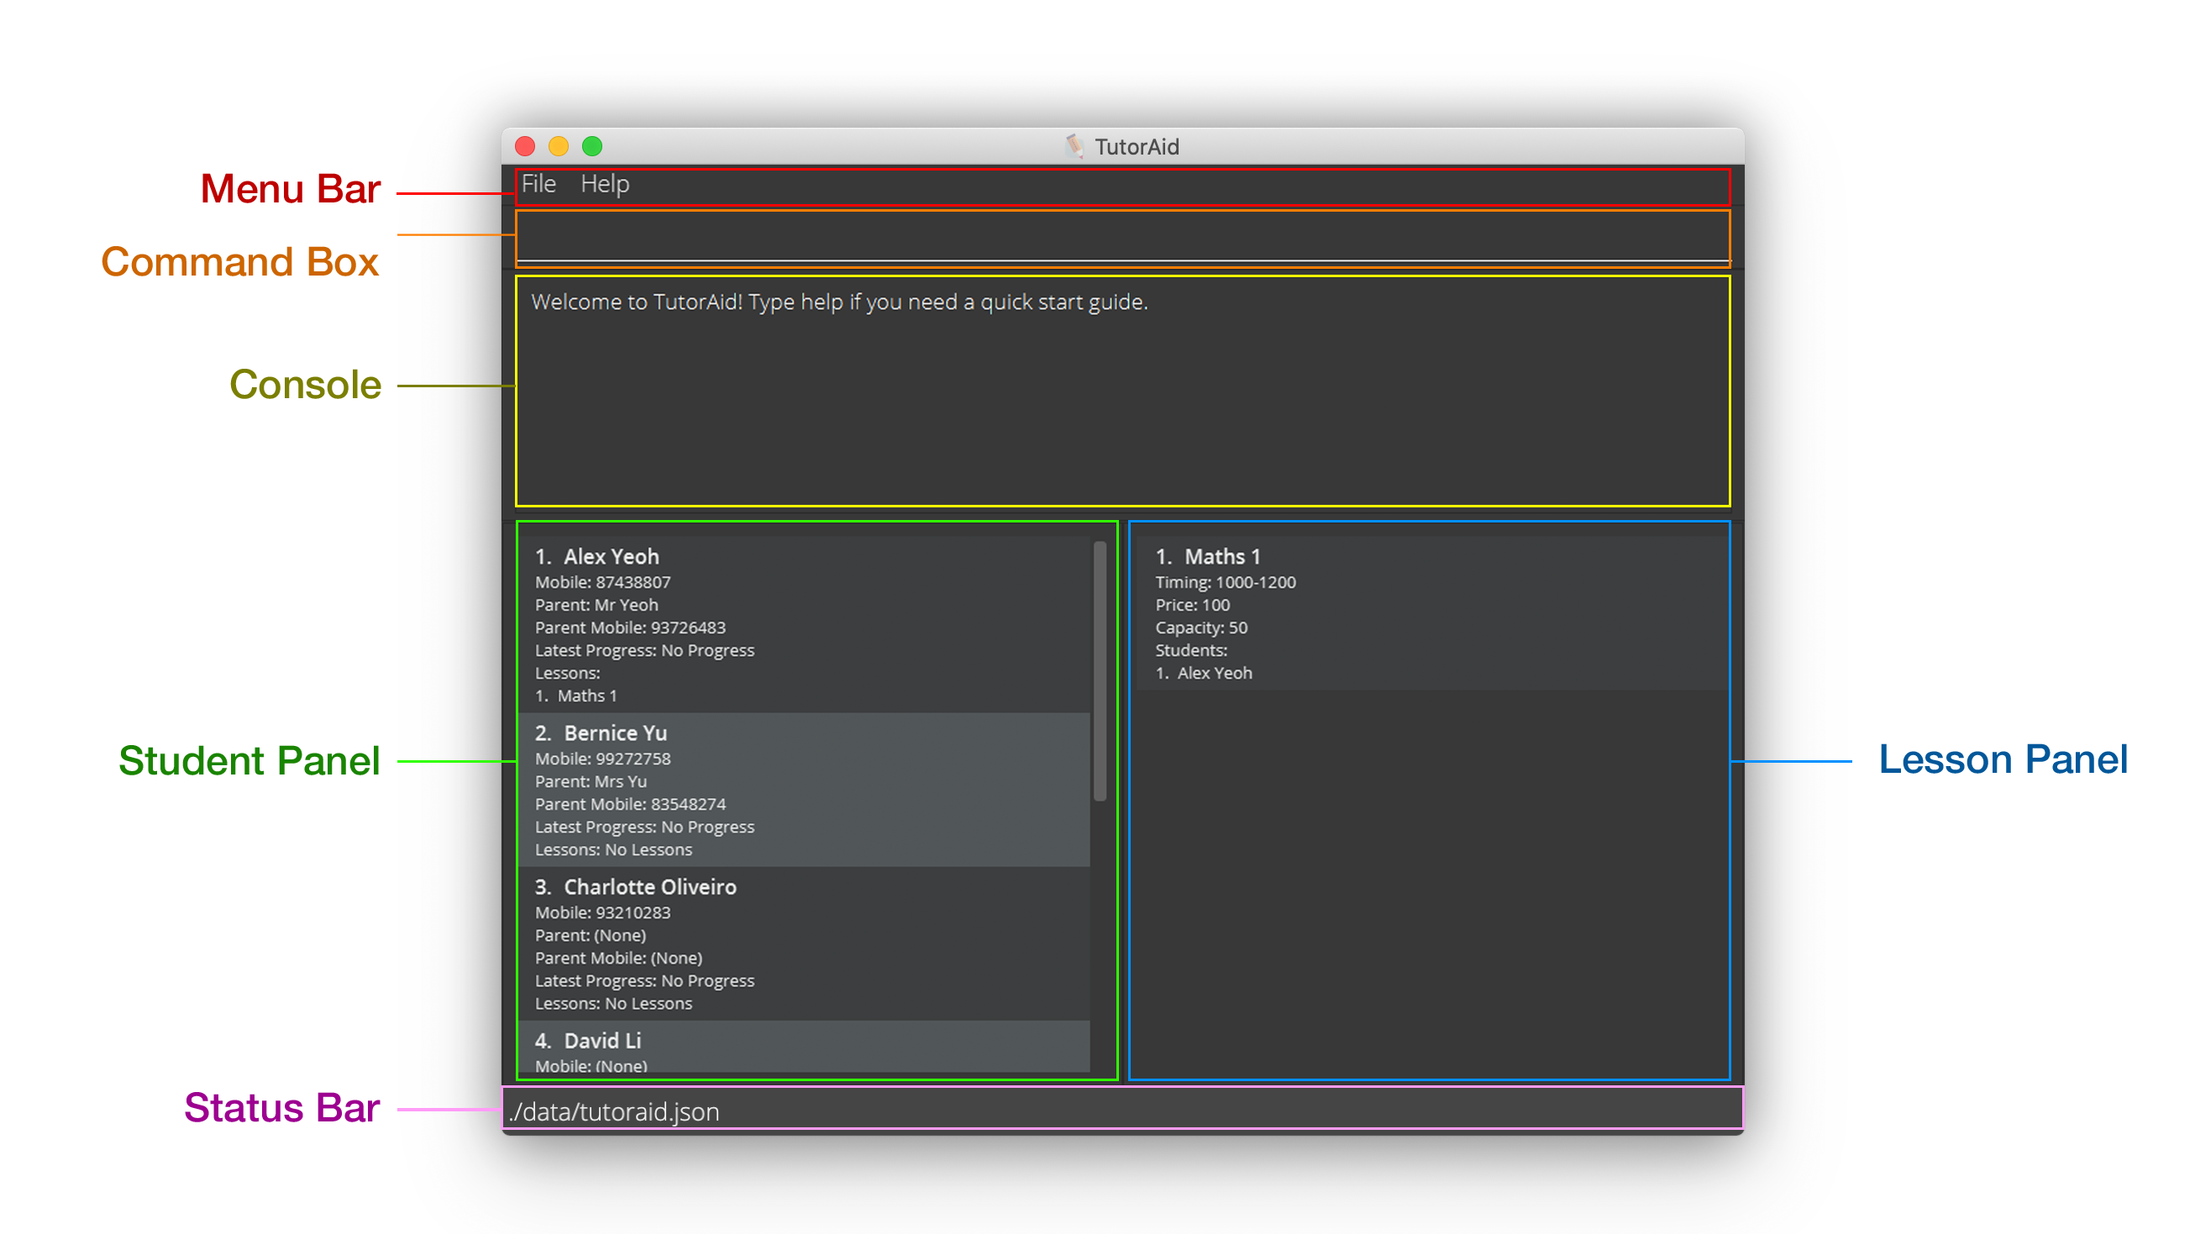Open the File menu
This screenshot has height=1234, width=2195.
click(538, 183)
